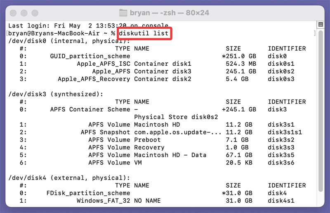Click the "/dev/disk0 (internal, physical)" header line
330x213 pixels.
tap(69, 41)
